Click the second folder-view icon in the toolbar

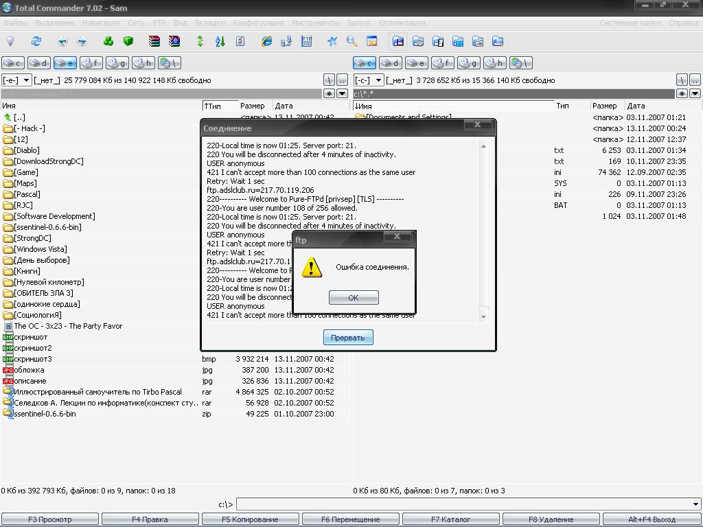click(418, 42)
